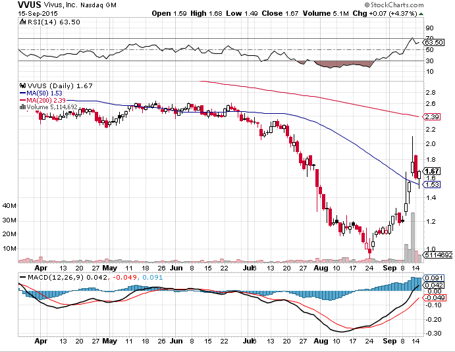Click the blue 1.53 price axis tag
The width and height of the screenshot is (455, 352).
click(433, 185)
